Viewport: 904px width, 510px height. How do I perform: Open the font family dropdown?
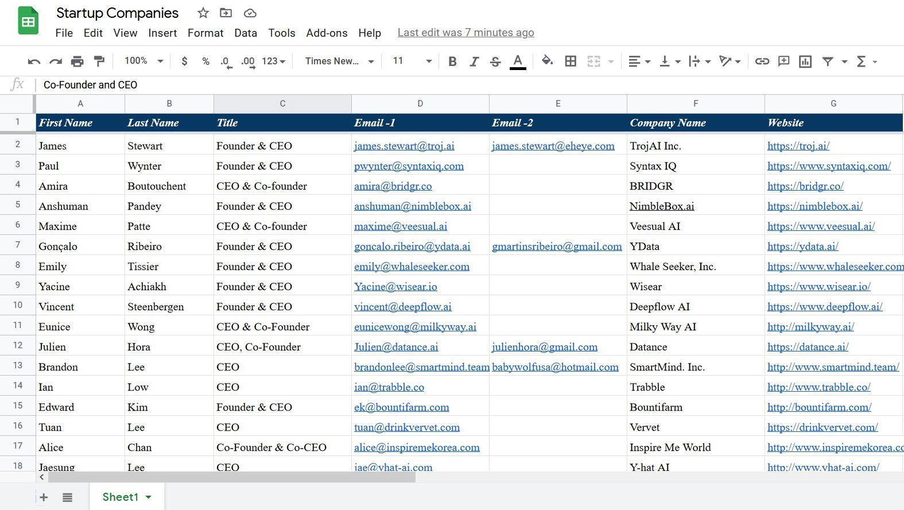pyautogui.click(x=339, y=61)
